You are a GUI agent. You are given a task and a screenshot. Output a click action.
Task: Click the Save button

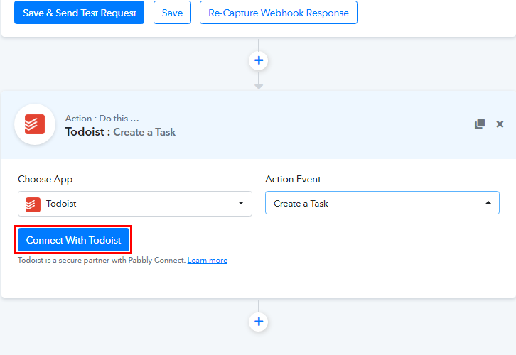(172, 13)
